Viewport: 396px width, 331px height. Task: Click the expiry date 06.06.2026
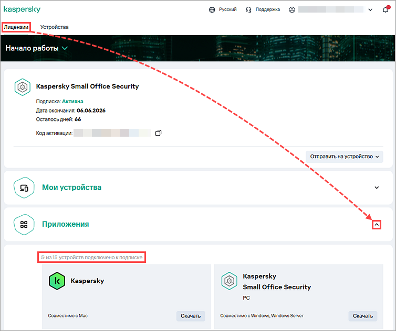pos(91,111)
